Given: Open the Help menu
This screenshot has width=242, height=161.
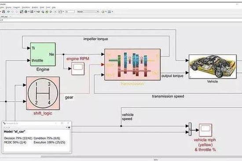Looking at the screenshot, I should point(54,7).
